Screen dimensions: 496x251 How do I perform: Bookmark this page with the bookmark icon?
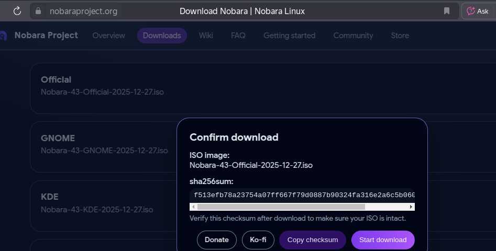coord(447,11)
